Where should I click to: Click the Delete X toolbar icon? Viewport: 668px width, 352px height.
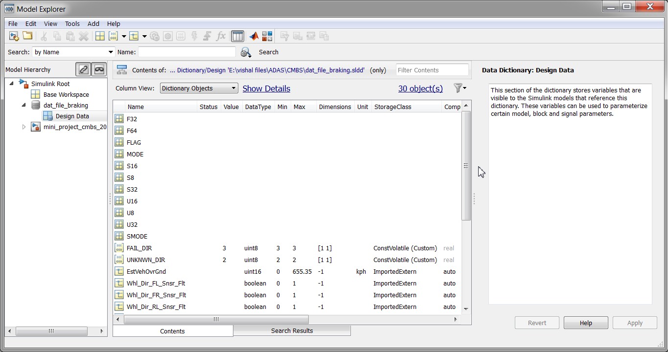tap(84, 36)
